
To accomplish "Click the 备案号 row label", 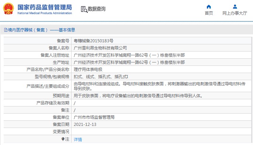I will click(x=63, y=41).
